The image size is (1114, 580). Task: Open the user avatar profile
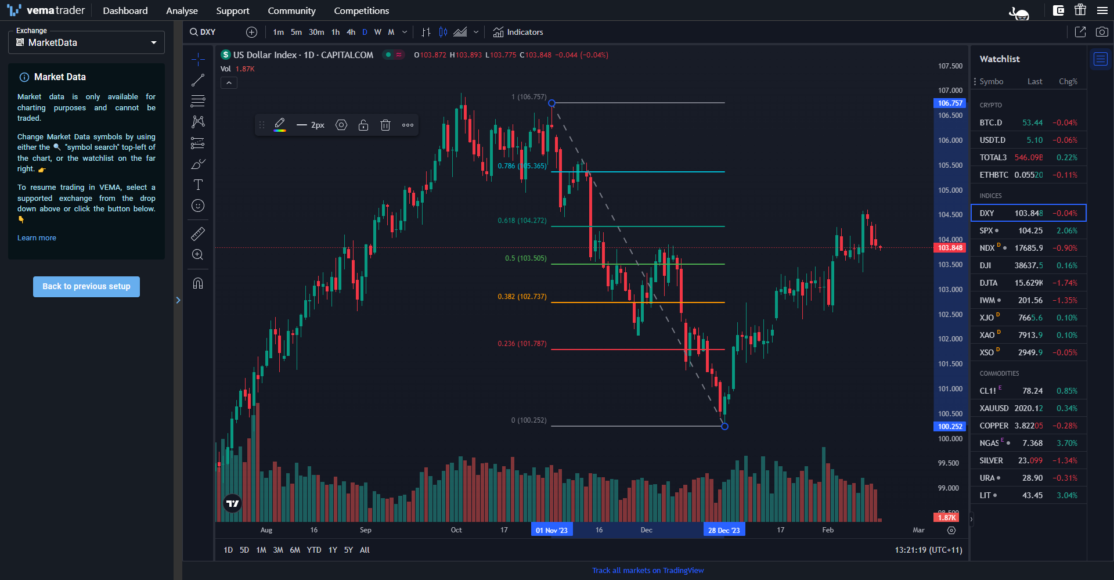pos(1019,12)
